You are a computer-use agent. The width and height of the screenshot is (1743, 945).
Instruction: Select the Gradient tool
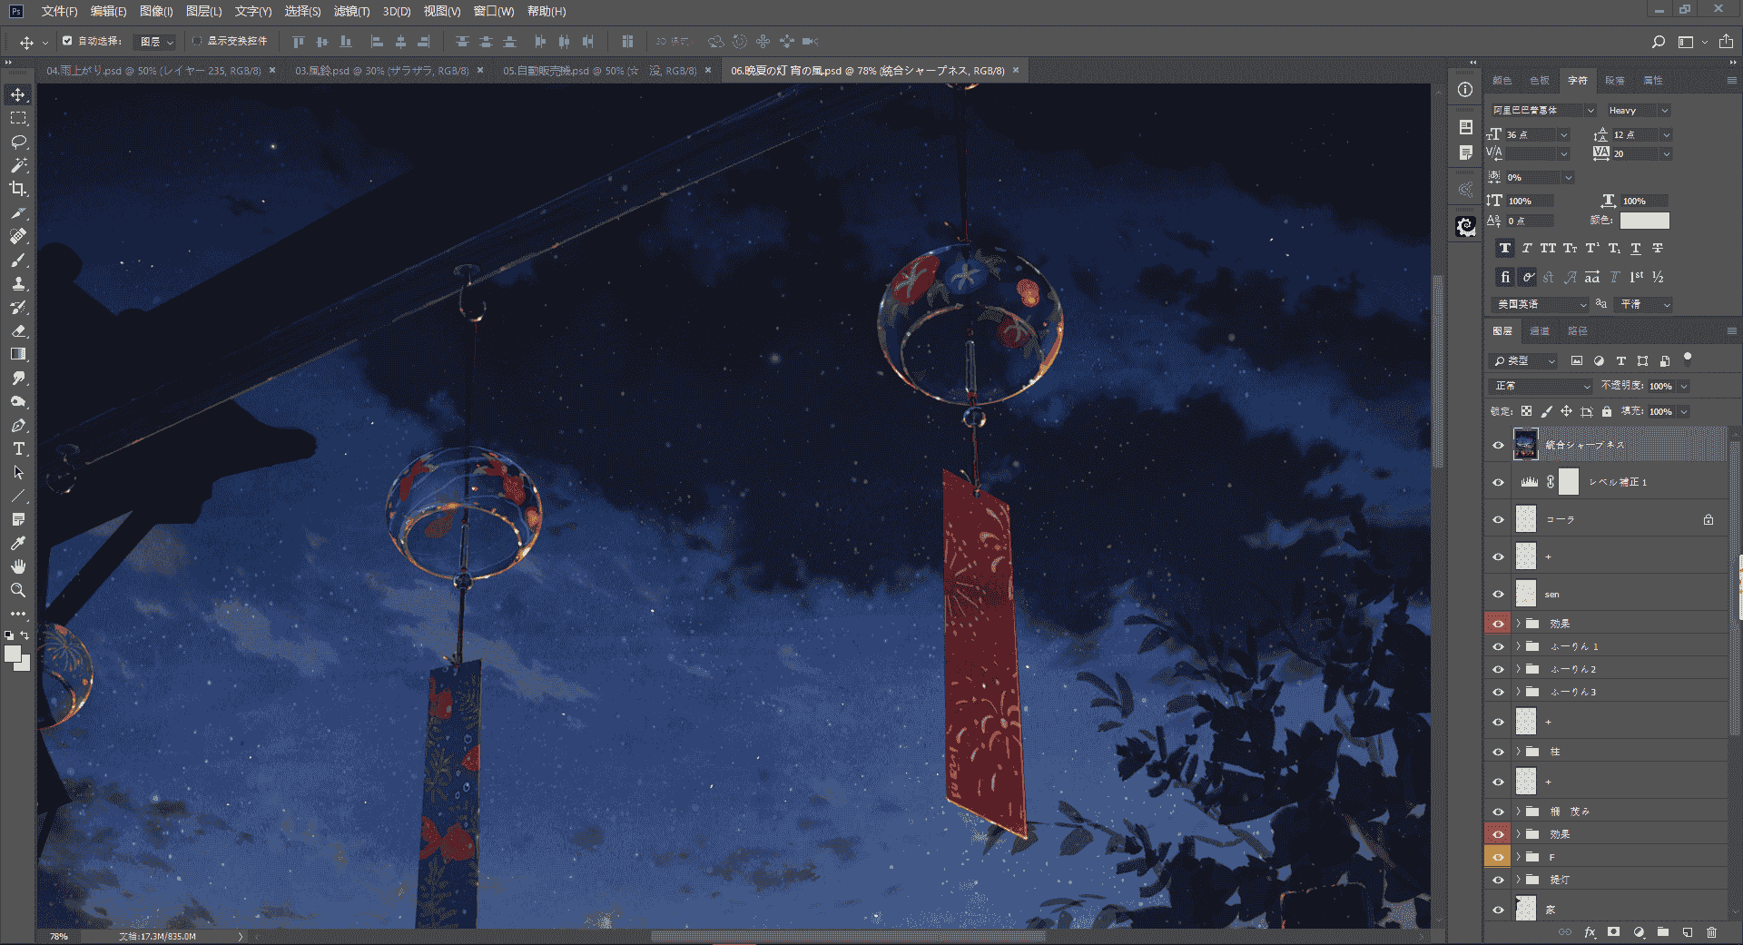point(18,354)
